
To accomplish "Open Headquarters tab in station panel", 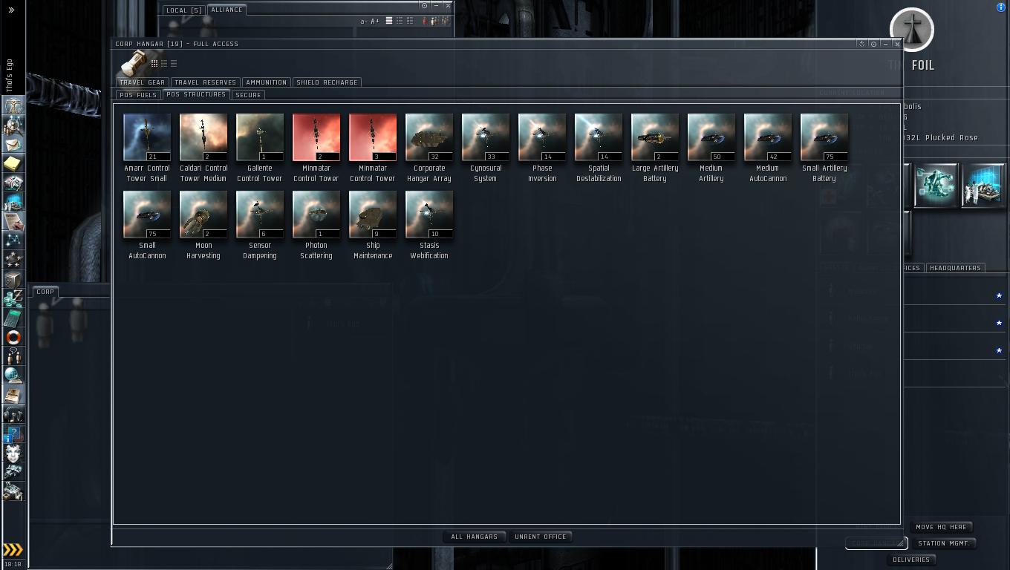I will point(955,268).
